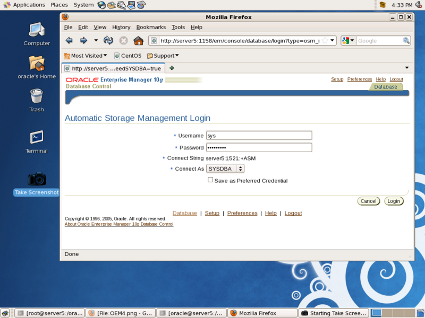Open the Connect As SYSDBA dropdown
Screen dimensions: 425x318
point(225,169)
